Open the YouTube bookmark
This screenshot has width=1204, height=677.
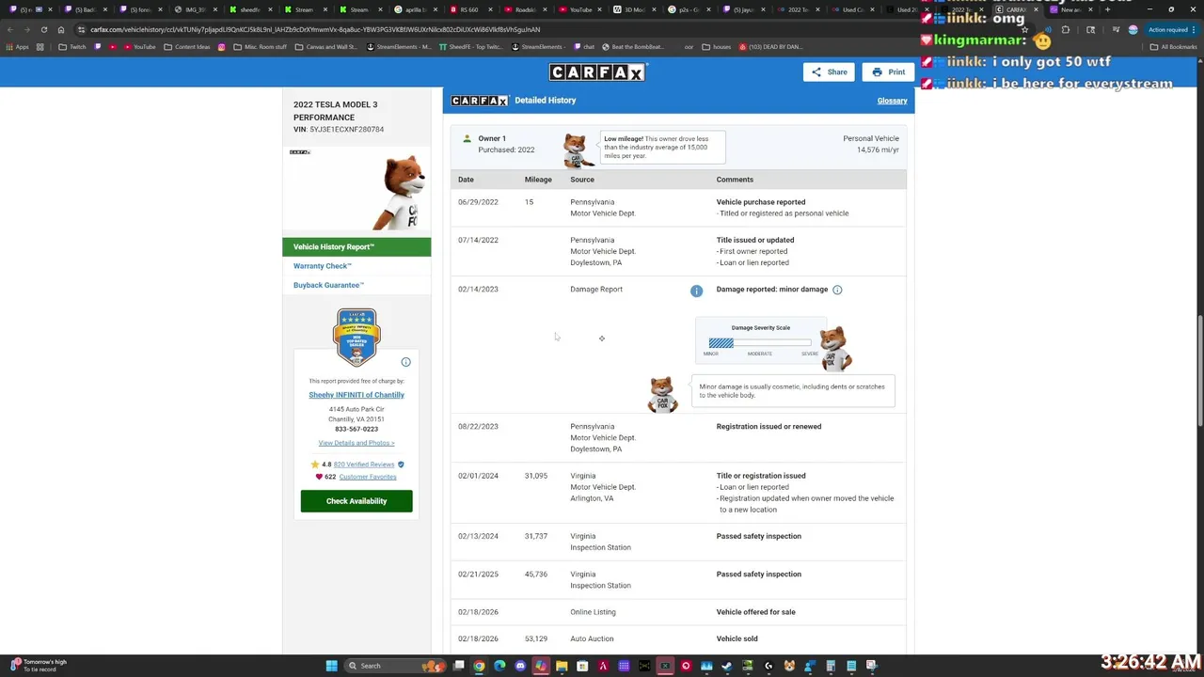139,47
